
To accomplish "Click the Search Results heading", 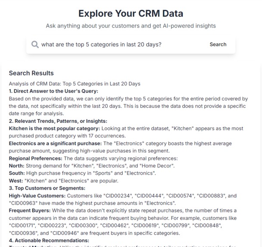I will [31, 73].
